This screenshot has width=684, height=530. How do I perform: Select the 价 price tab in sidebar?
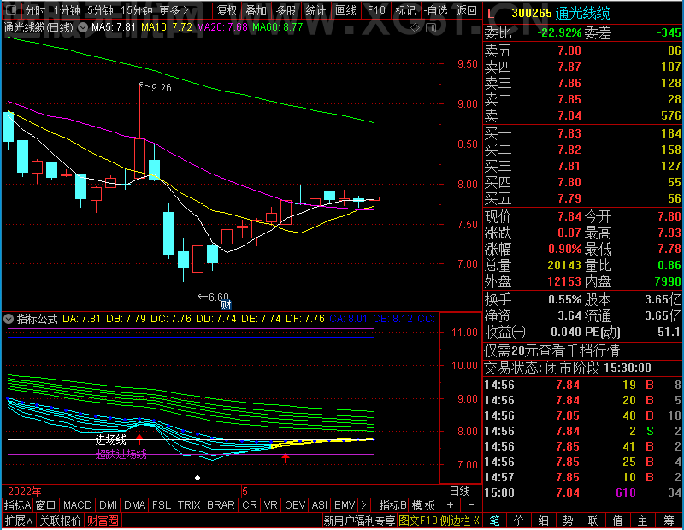519,521
